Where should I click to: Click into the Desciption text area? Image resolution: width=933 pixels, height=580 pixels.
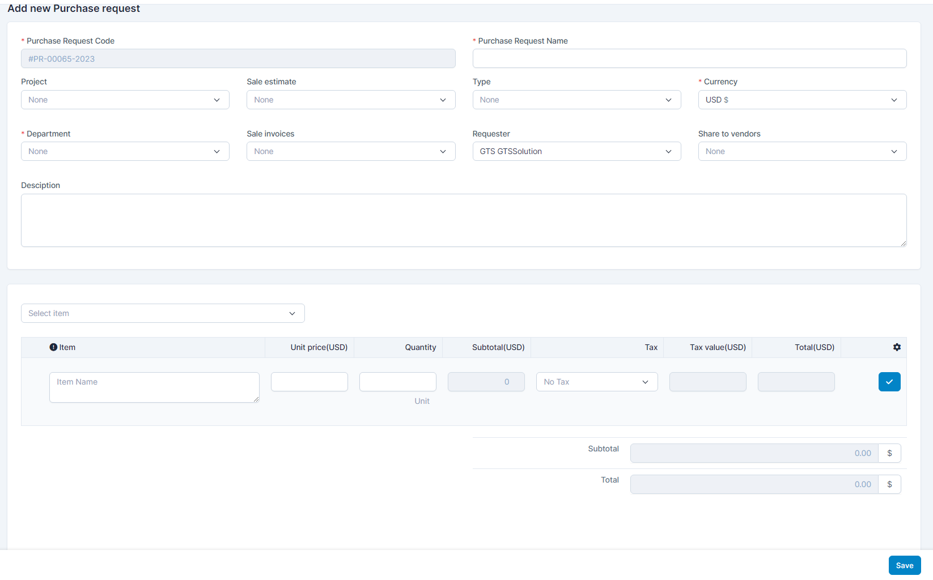coord(463,220)
